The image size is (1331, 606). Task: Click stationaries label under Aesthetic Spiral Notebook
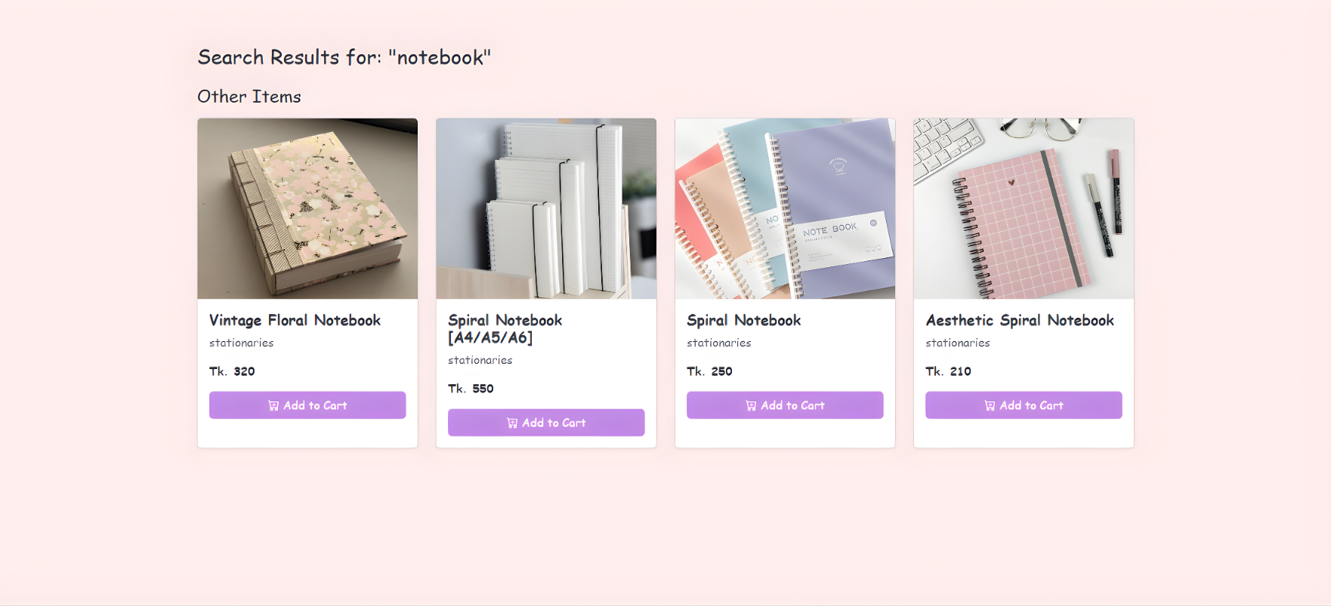(x=958, y=343)
